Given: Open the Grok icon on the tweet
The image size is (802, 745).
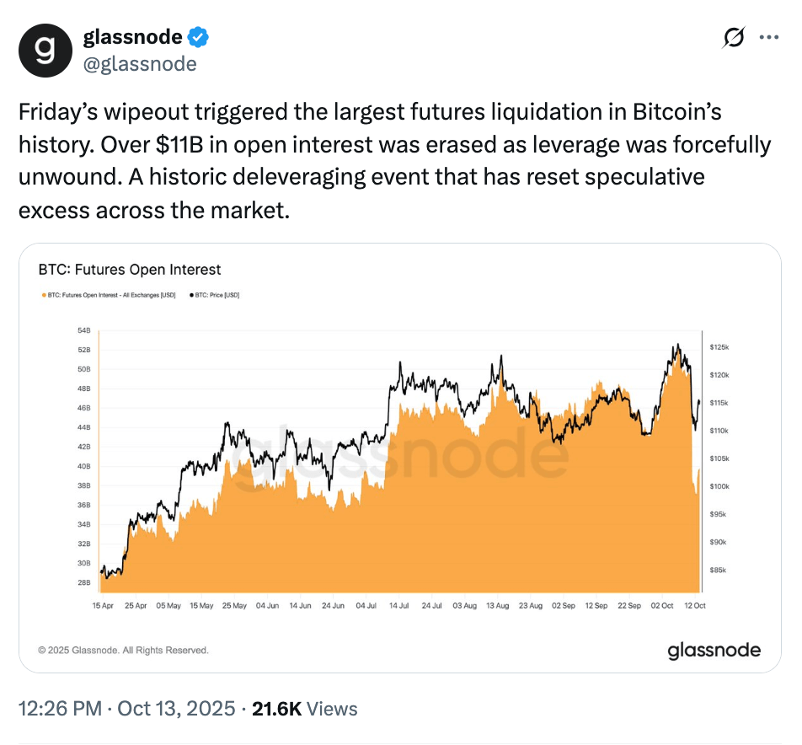Looking at the screenshot, I should (734, 38).
